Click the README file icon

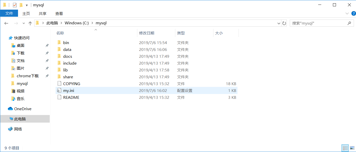[x=59, y=97]
